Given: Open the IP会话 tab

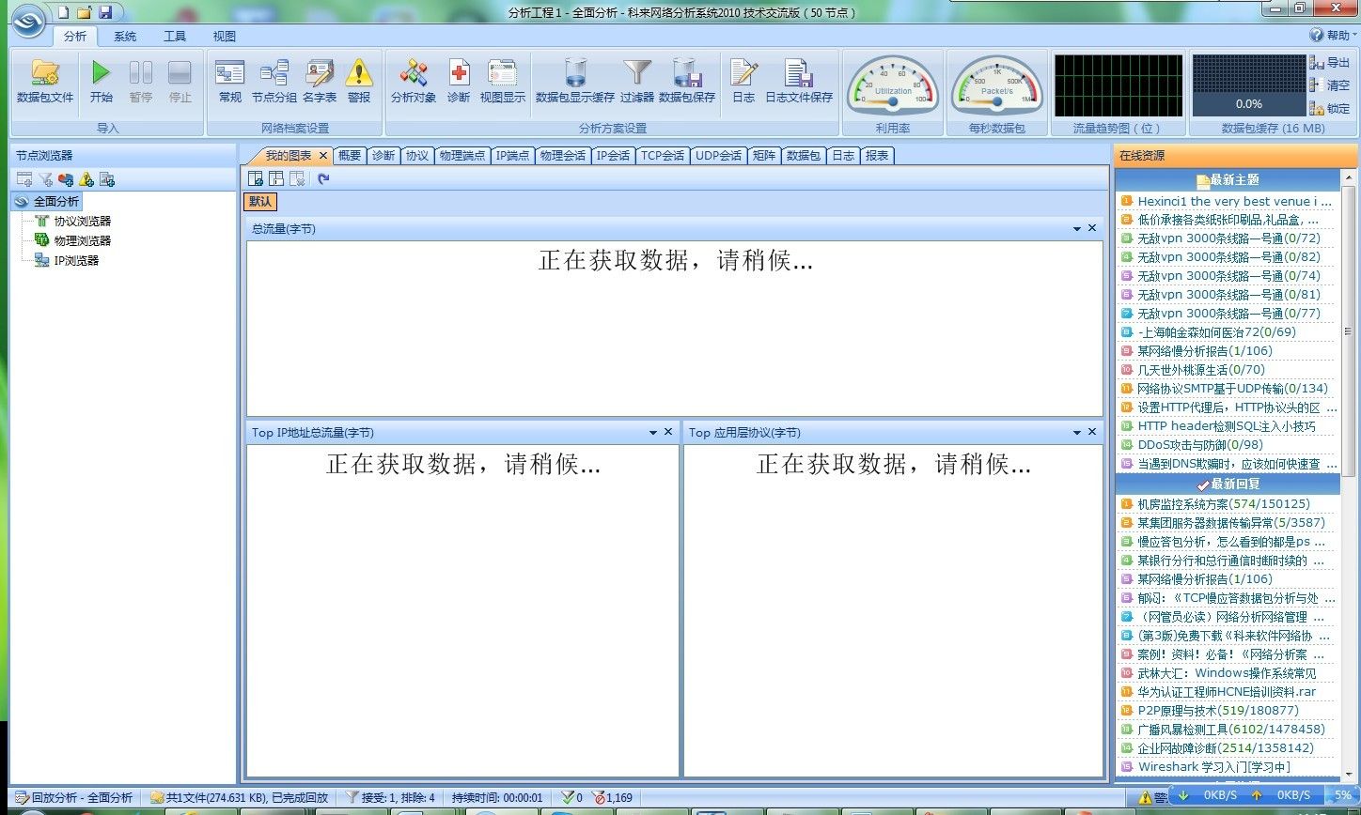Looking at the screenshot, I should (x=614, y=156).
